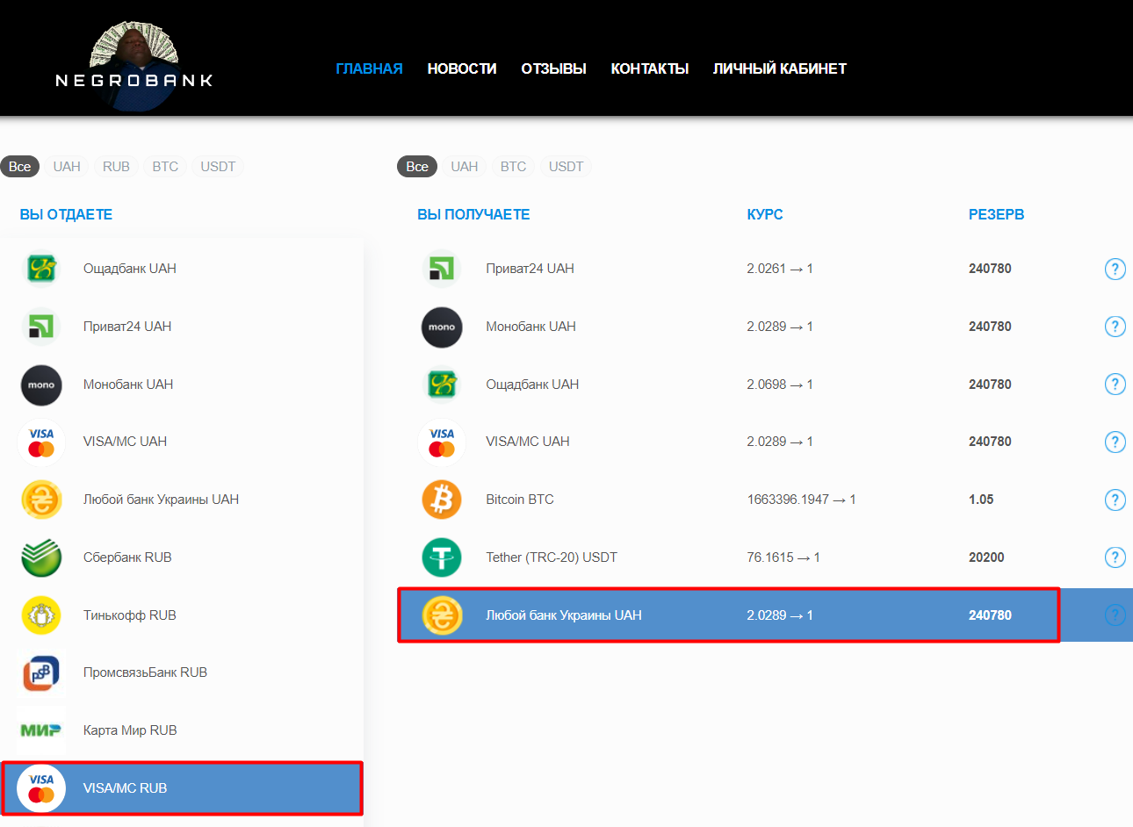The height and width of the screenshot is (827, 1133).
Task: Click the Приват24 icon in give list
Action: (x=41, y=327)
